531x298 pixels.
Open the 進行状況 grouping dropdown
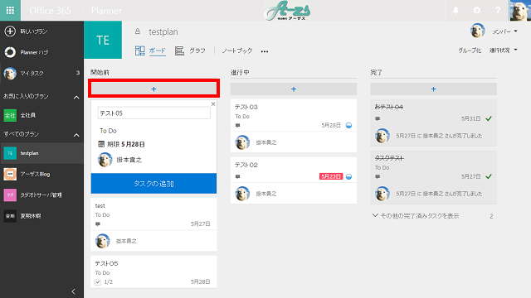click(x=504, y=50)
